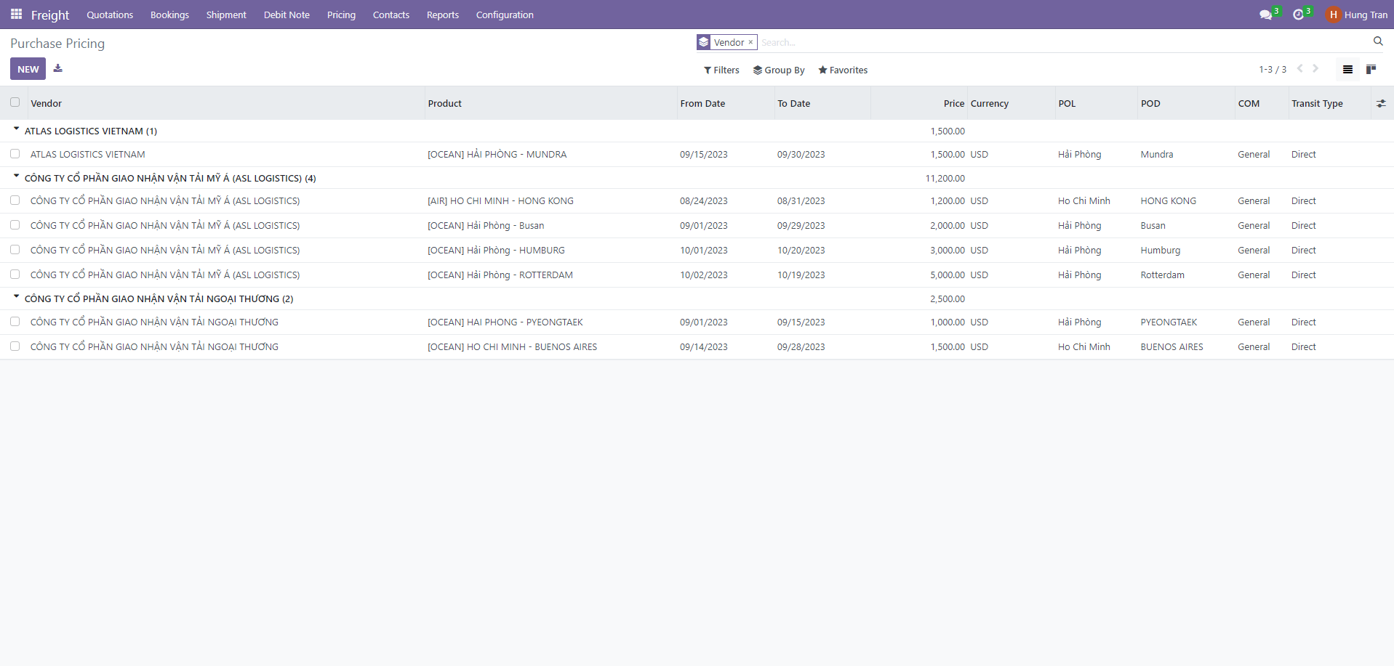Click the search magnifier icon
Viewport: 1394px width, 666px height.
click(1378, 41)
